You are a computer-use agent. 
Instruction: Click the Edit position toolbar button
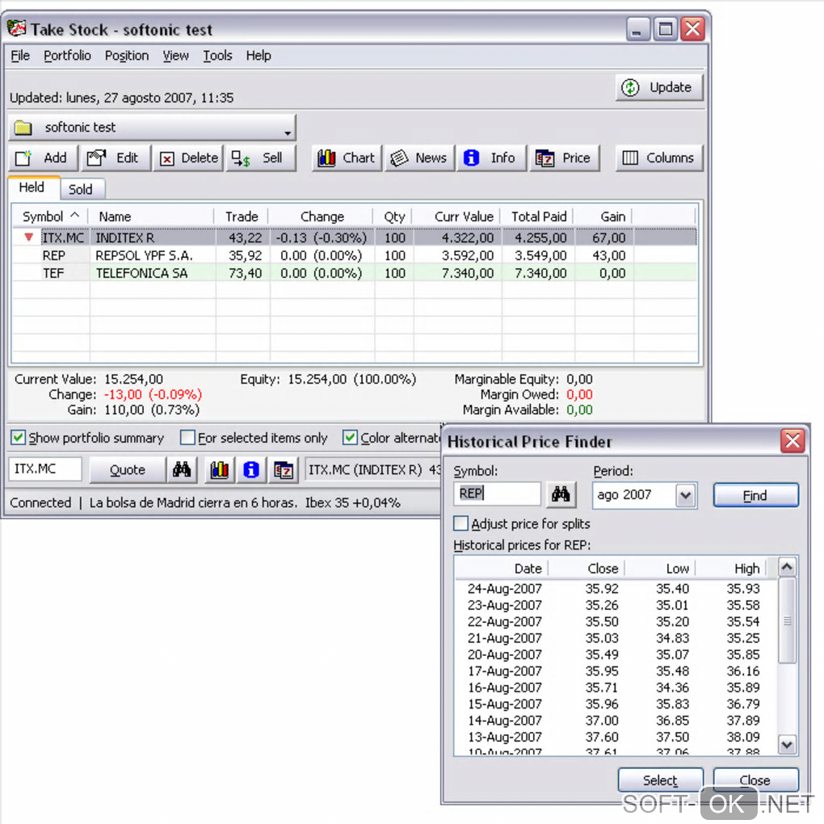tap(115, 158)
